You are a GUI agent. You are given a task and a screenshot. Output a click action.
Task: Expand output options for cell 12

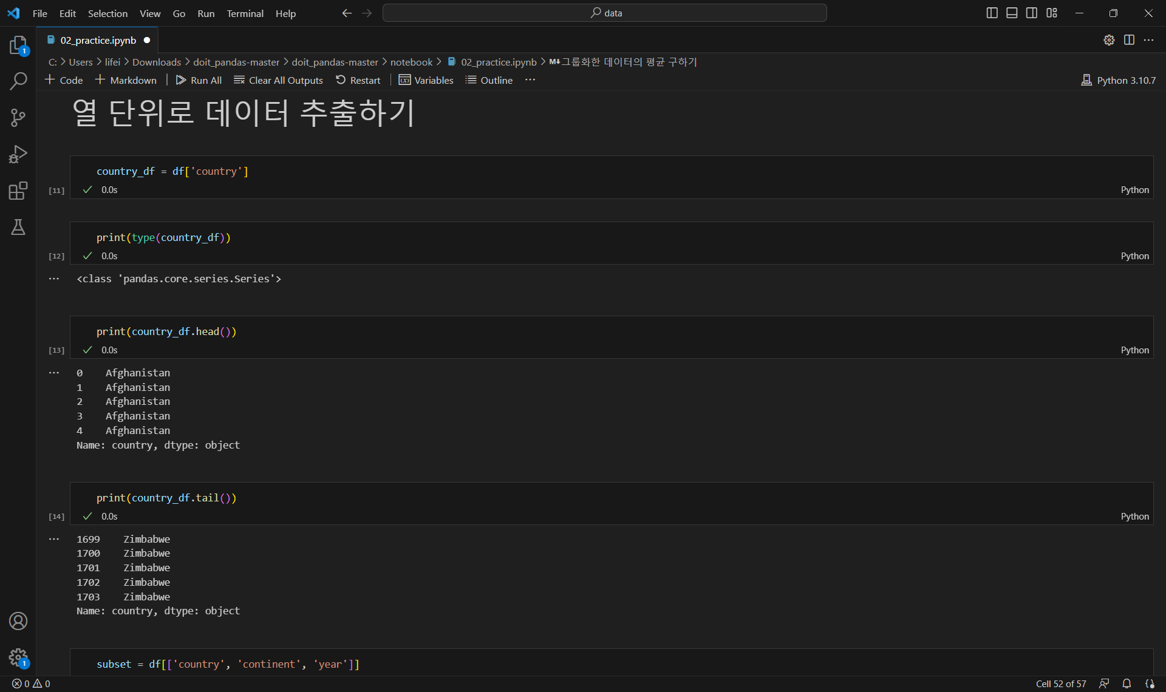[54, 279]
